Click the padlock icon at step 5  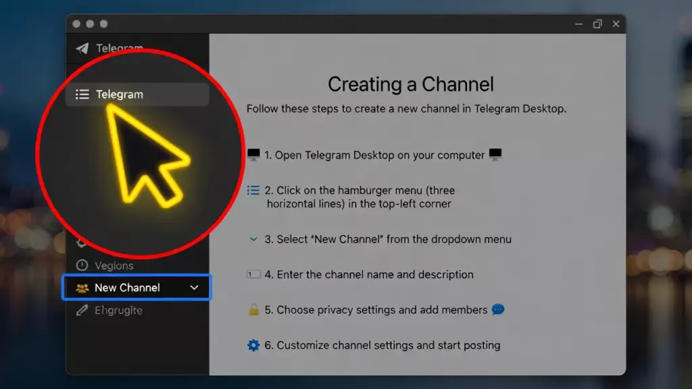click(x=253, y=310)
